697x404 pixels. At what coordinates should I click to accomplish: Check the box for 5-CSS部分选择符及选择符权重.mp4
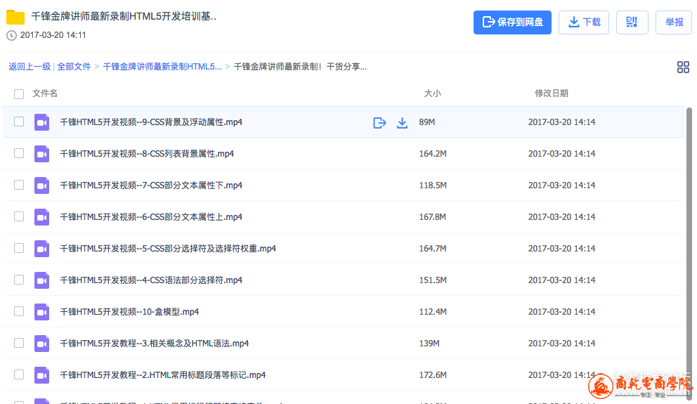coord(19,248)
